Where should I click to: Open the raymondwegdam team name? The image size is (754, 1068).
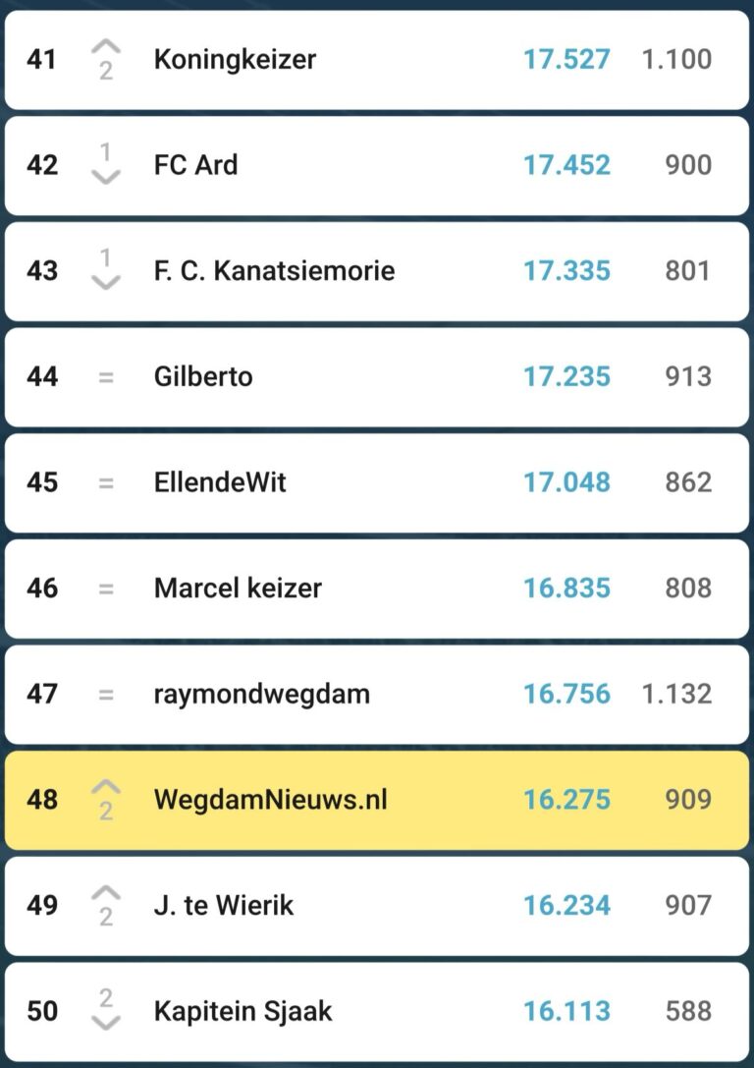point(261,694)
